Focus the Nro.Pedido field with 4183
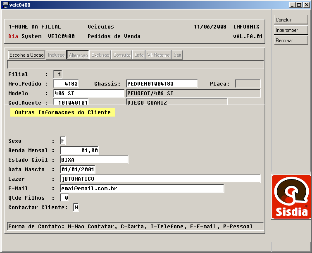The width and height of the screenshot is (312, 253). coord(66,84)
